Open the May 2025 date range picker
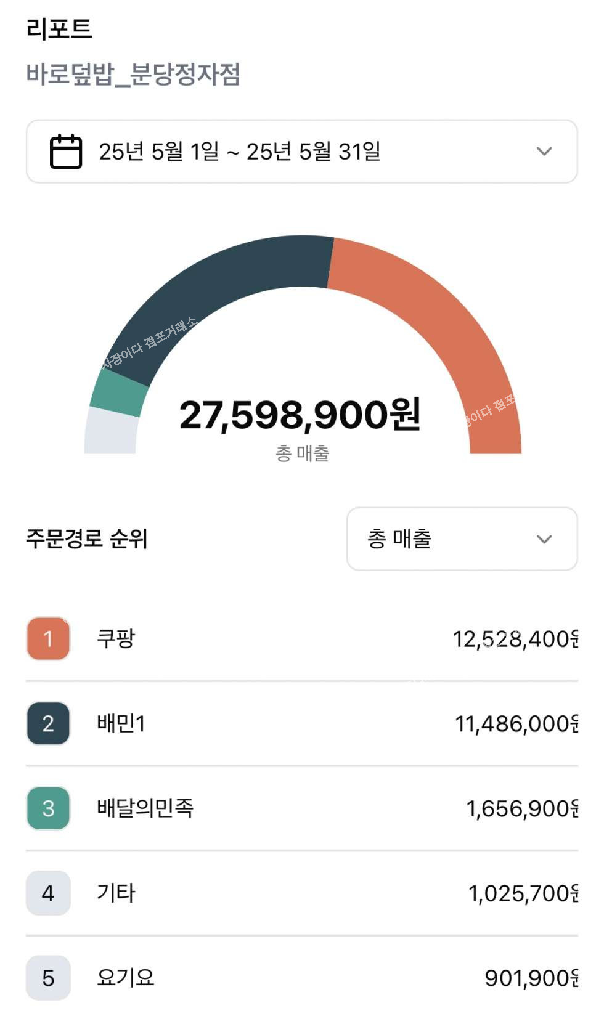This screenshot has height=1016, width=604. [x=239, y=152]
